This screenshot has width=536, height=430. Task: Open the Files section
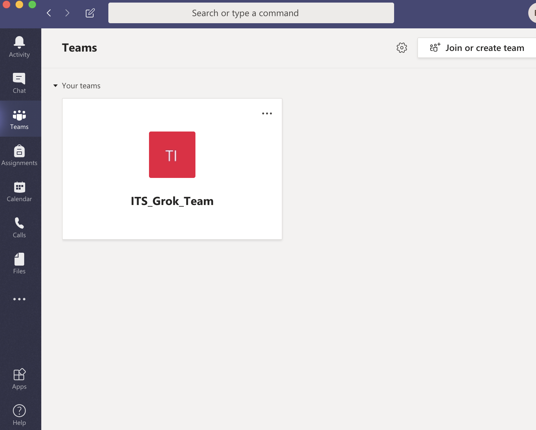point(19,263)
